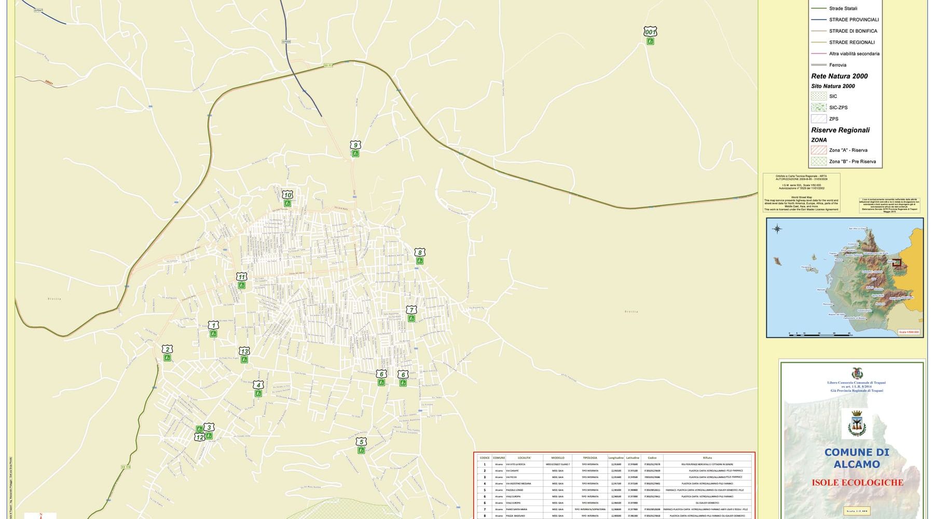The height and width of the screenshot is (519, 934).
Task: Click the STRADE REGIONALI legend entry
Action: (843, 43)
